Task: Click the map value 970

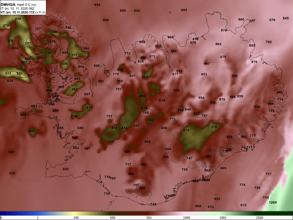Action: tap(254, 62)
